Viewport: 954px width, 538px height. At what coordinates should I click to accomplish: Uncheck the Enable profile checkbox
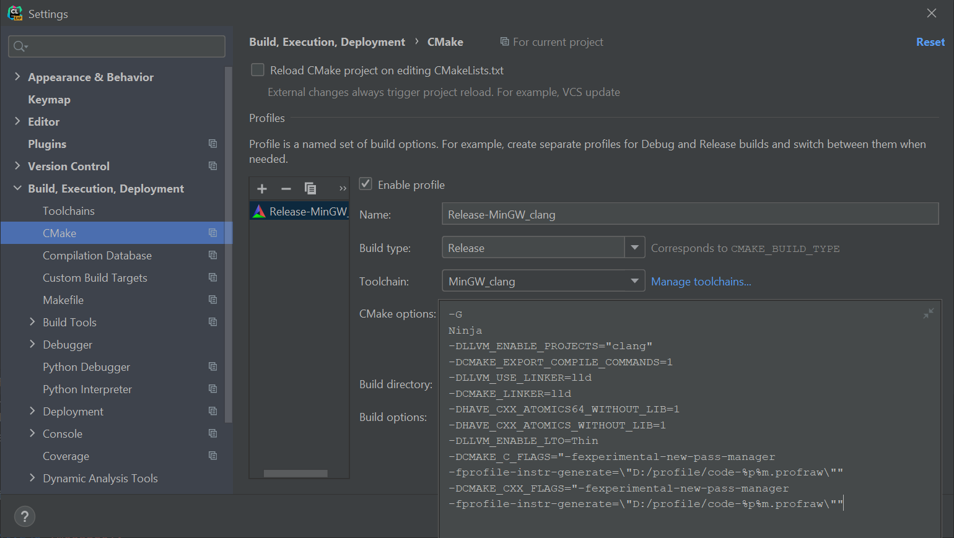(365, 184)
